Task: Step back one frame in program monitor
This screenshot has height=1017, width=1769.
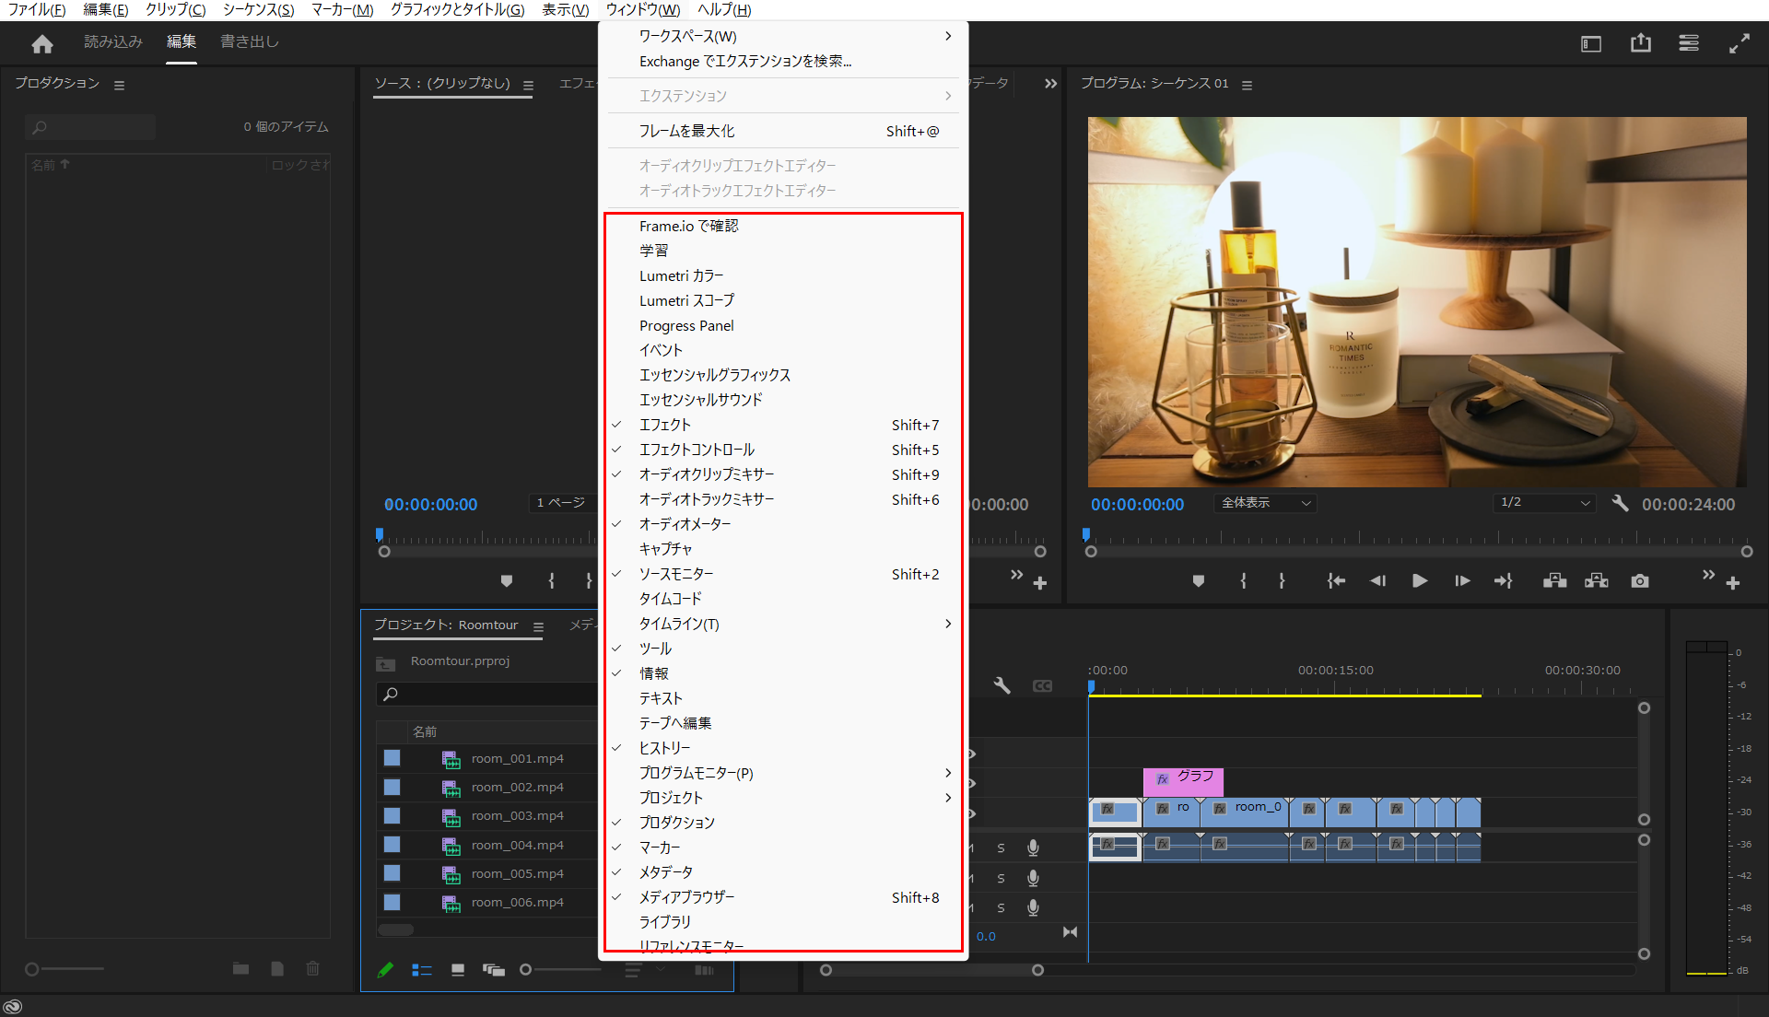Action: [1377, 581]
